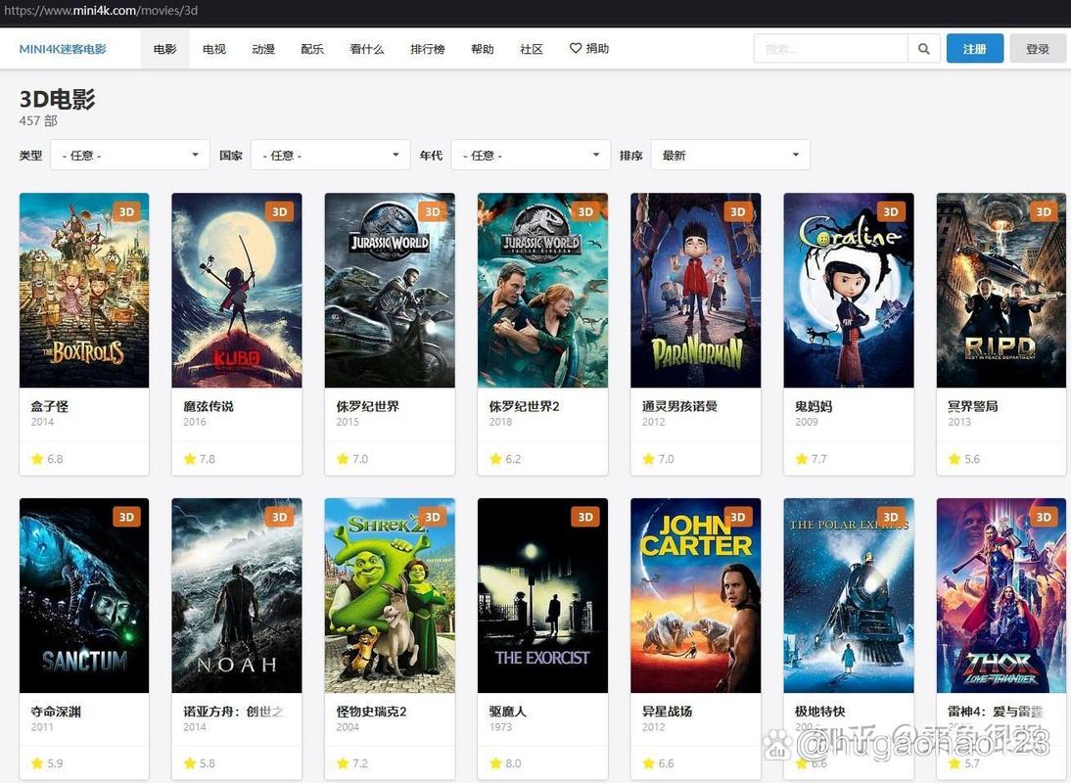Viewport: 1071px width, 783px height.
Task: Click star rating icon for 异星战场
Action: pyautogui.click(x=649, y=763)
